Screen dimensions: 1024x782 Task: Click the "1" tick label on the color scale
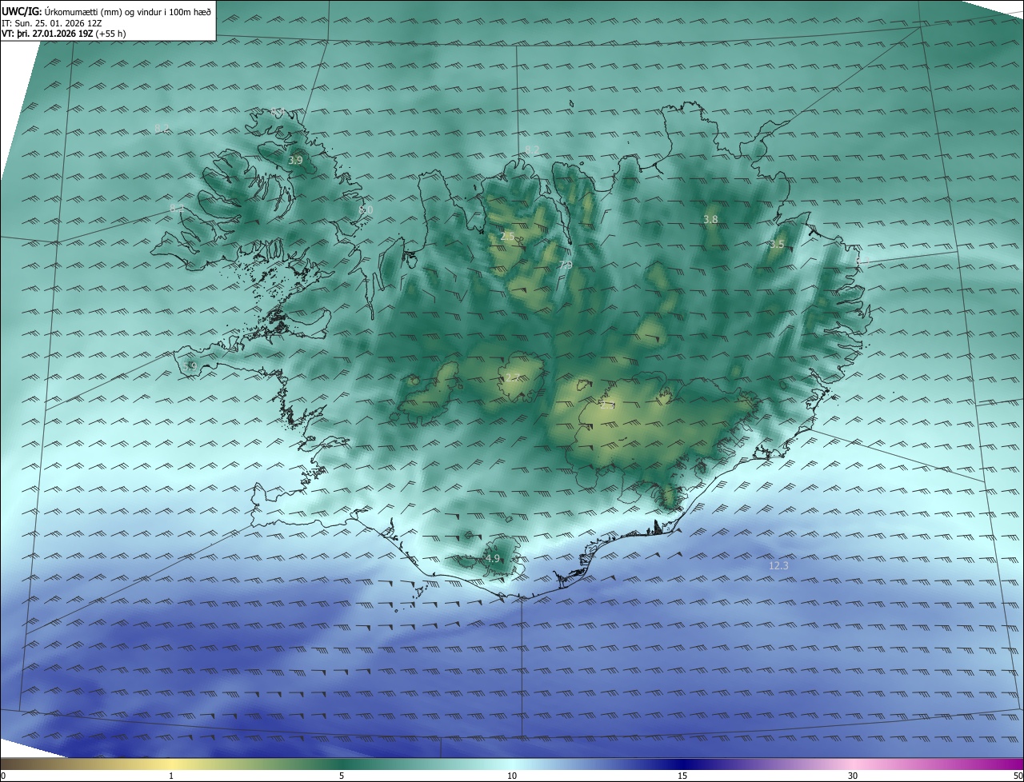pyautogui.click(x=171, y=776)
